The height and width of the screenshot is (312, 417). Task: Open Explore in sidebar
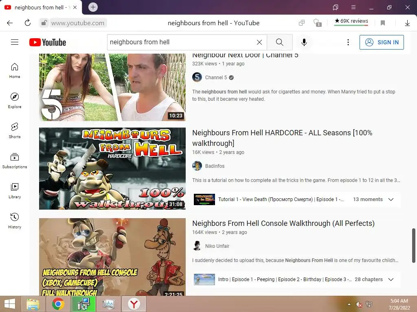tap(15, 101)
